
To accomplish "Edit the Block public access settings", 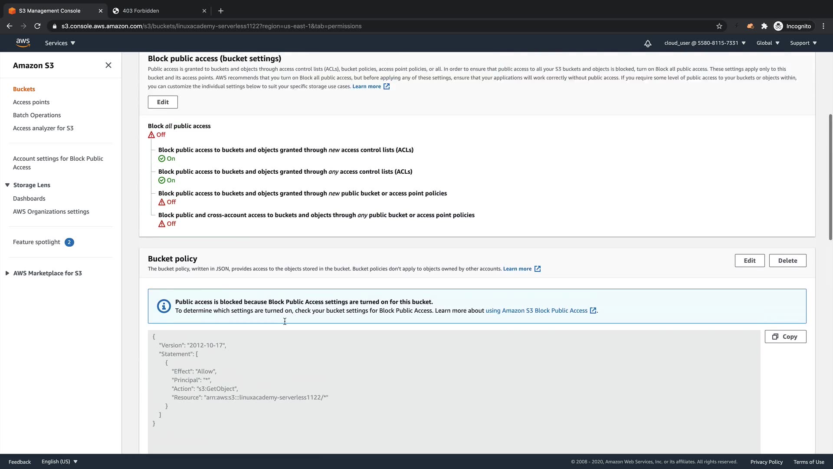I will click(x=163, y=102).
